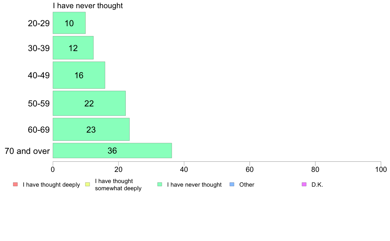Click the green 'I have never thought' legend swatch
Screen dimensions: 390x241
[160, 184]
